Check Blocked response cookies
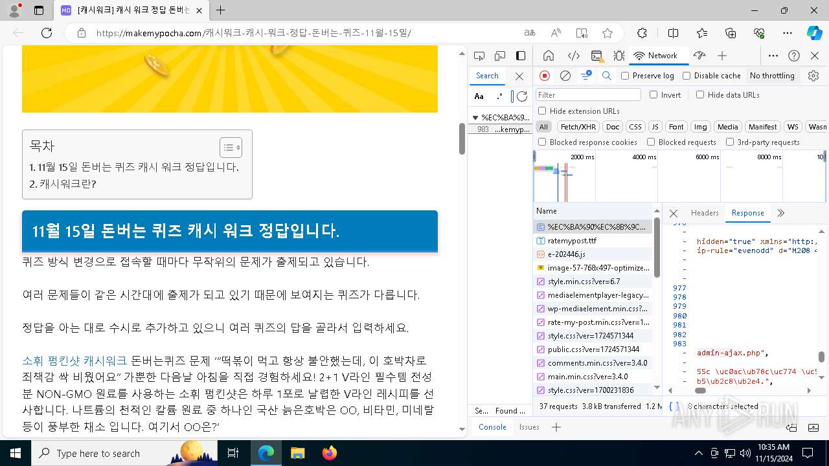The image size is (829, 466). coord(542,142)
